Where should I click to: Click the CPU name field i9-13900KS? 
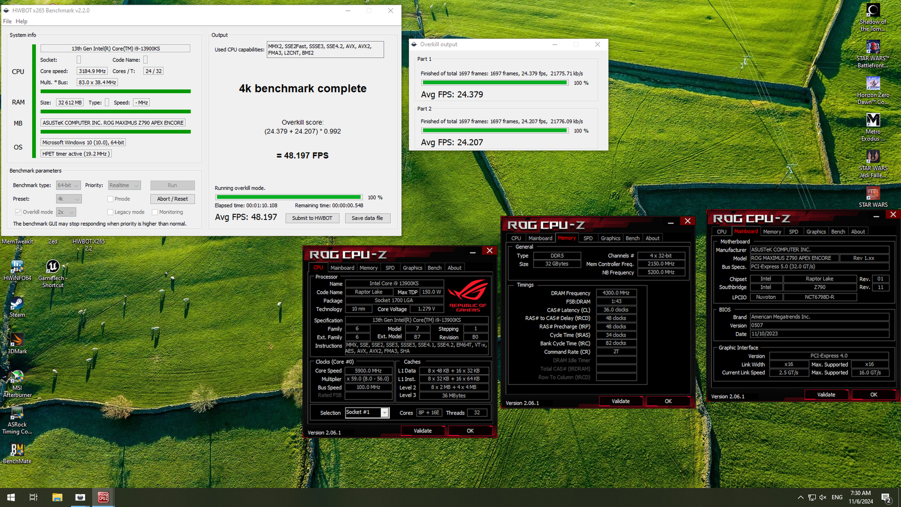[115, 48]
